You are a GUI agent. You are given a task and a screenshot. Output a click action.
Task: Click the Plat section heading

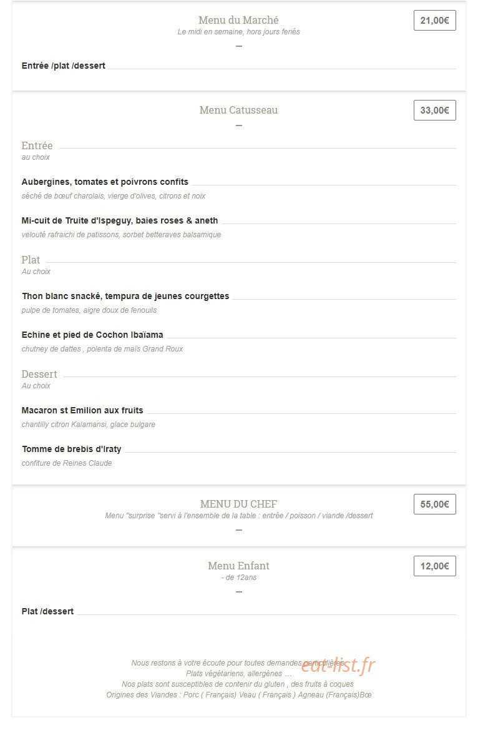pyautogui.click(x=31, y=260)
